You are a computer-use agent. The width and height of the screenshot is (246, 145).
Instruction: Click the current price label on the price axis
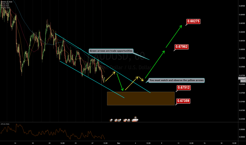[x=242, y=78]
